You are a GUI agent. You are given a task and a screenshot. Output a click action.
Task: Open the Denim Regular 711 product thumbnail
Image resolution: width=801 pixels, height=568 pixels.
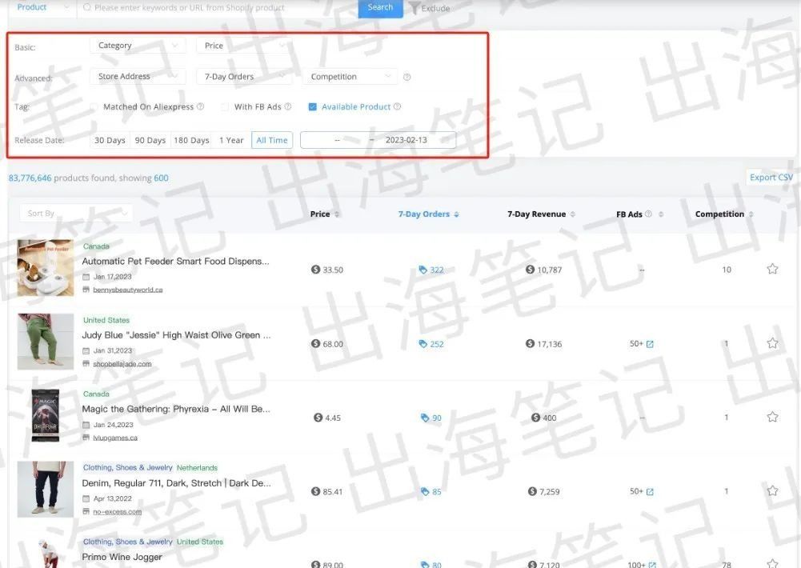tap(46, 490)
